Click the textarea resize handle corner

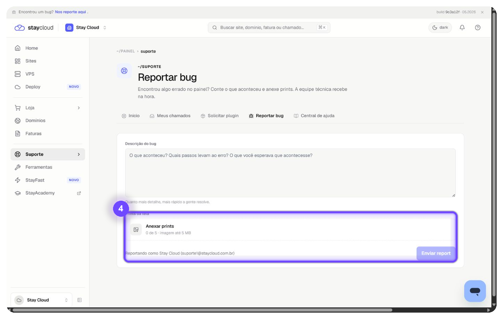click(x=454, y=195)
